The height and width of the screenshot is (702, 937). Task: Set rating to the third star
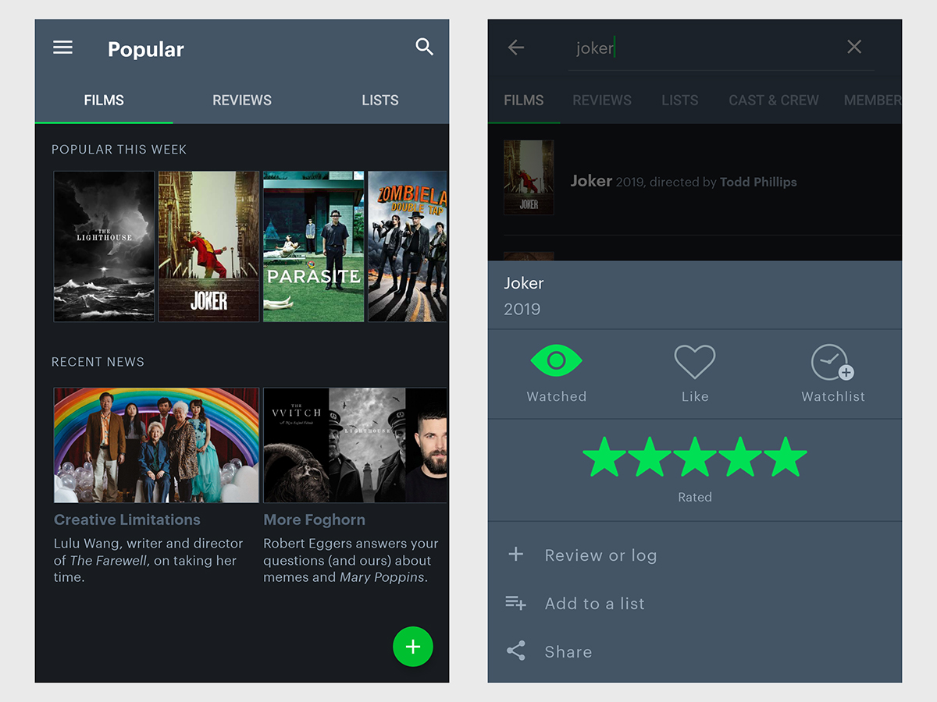point(694,458)
